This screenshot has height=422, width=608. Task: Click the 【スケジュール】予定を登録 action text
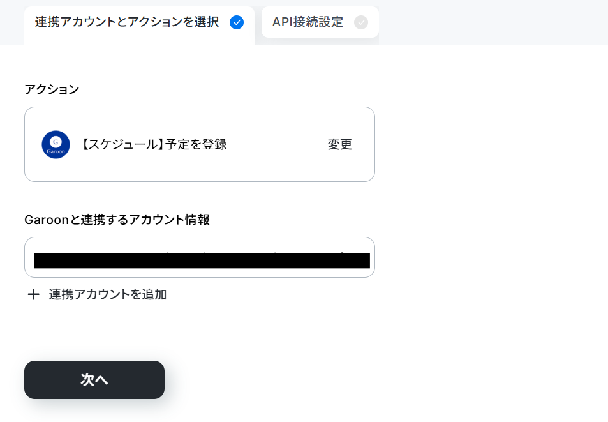[x=154, y=144]
